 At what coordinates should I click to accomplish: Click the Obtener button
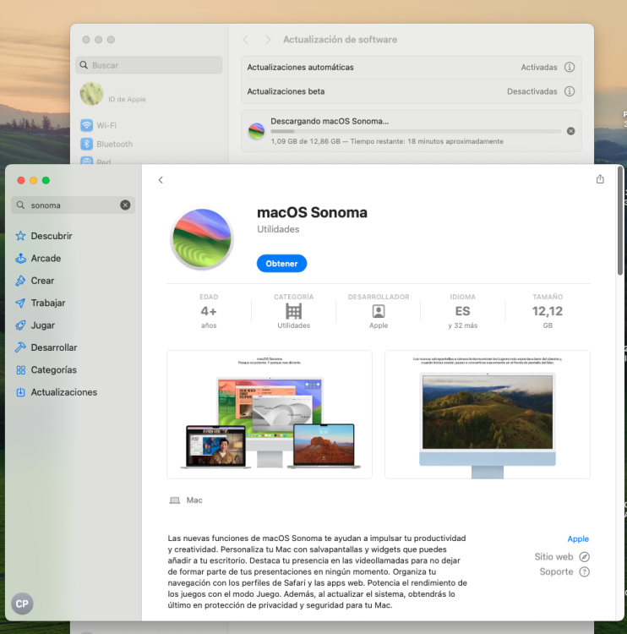click(281, 264)
